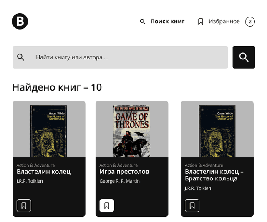Click magnifier icon next to Поиск книг
Screen dimensions: 267x222
(143, 22)
